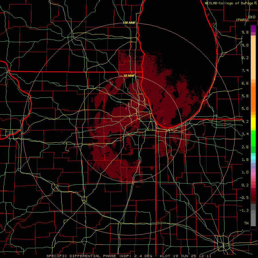
Task: Click the purple top segment of the color bar
Action: tap(253, 29)
